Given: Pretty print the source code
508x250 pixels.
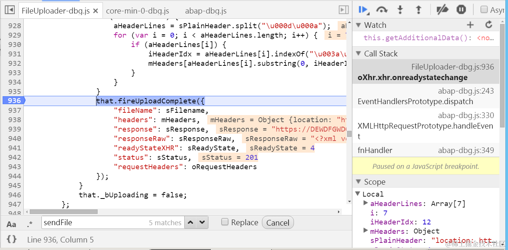Looking at the screenshot, I should tap(12, 239).
